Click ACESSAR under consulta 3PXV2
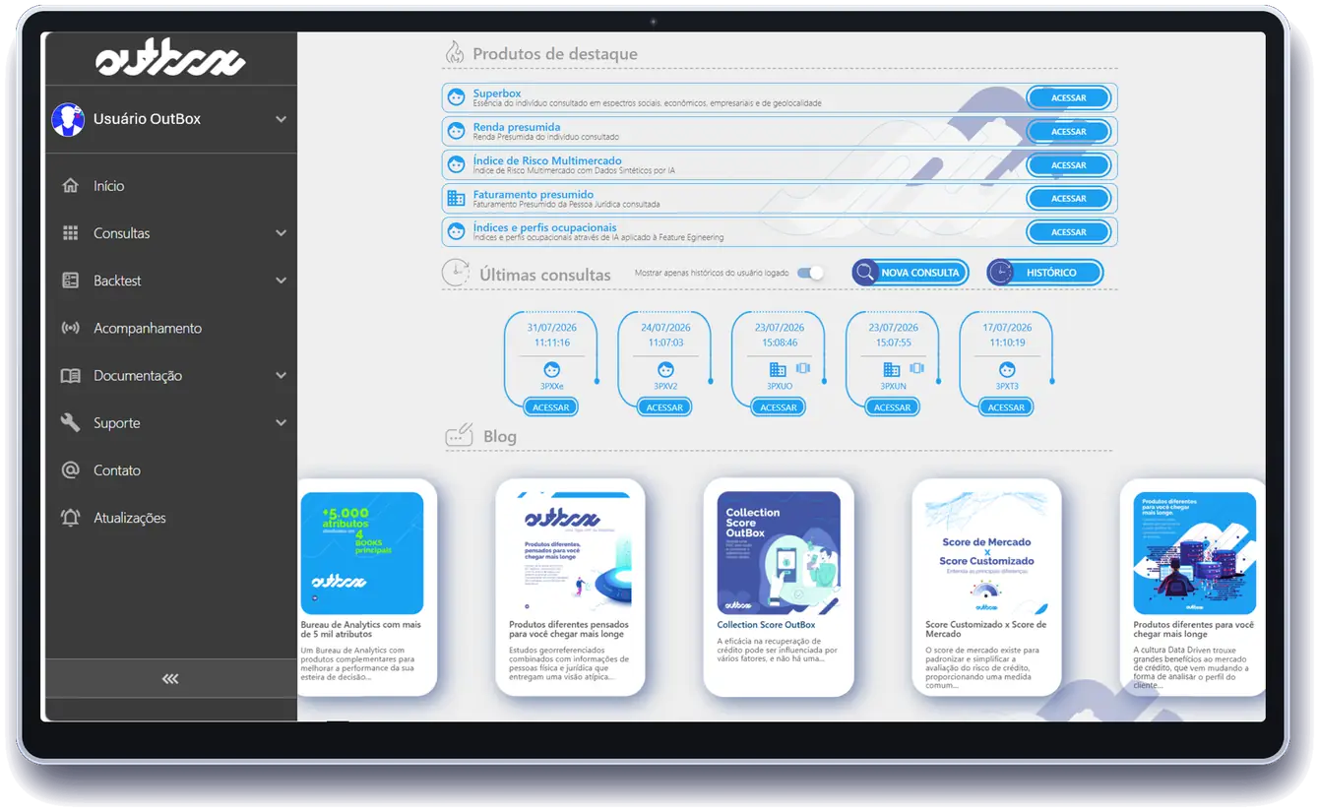This screenshot has height=812, width=1319. point(665,406)
